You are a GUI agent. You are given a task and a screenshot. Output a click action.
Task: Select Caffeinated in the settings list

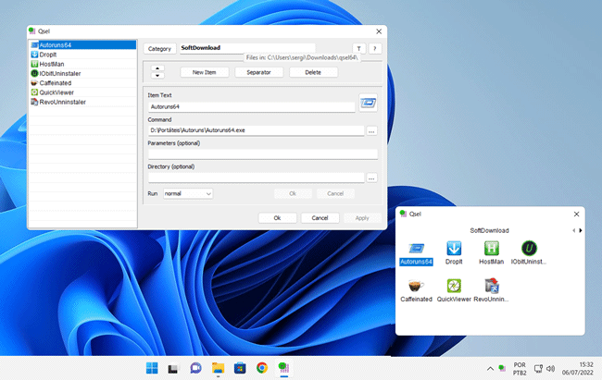83,83
